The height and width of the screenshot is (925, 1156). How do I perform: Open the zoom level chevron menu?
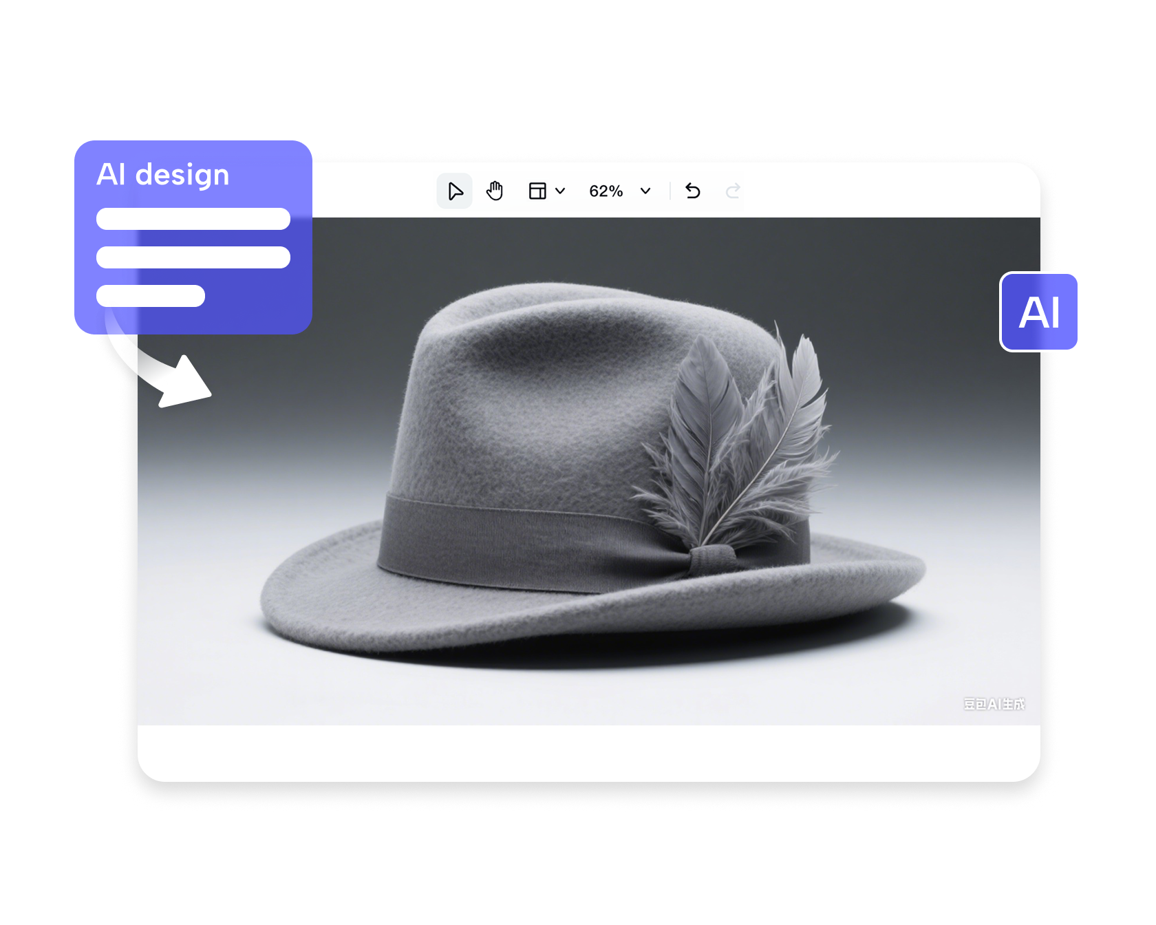coord(644,191)
